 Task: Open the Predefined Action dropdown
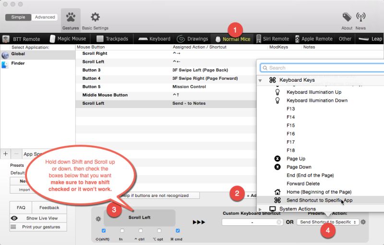click(328, 222)
